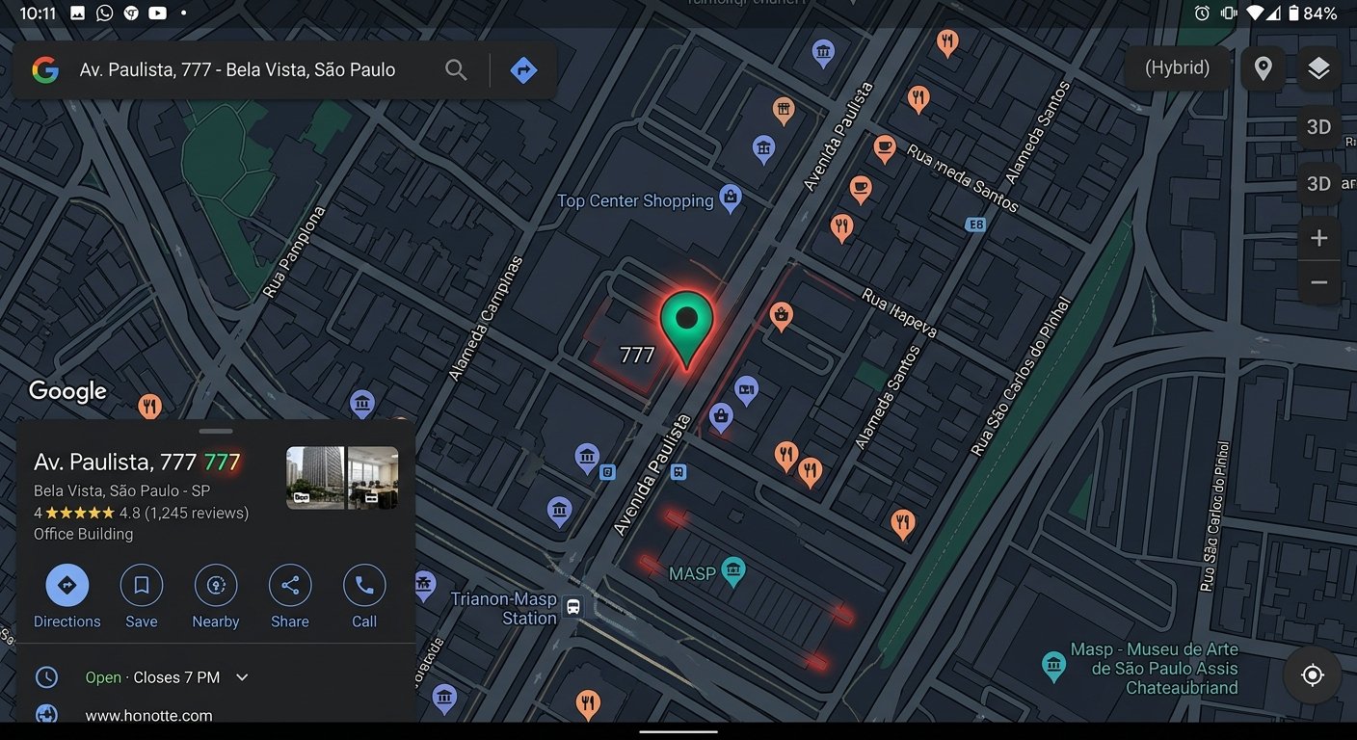Tap the E8 bus stop marker on Alameda Santos
The height and width of the screenshot is (740, 1357).
click(x=975, y=225)
